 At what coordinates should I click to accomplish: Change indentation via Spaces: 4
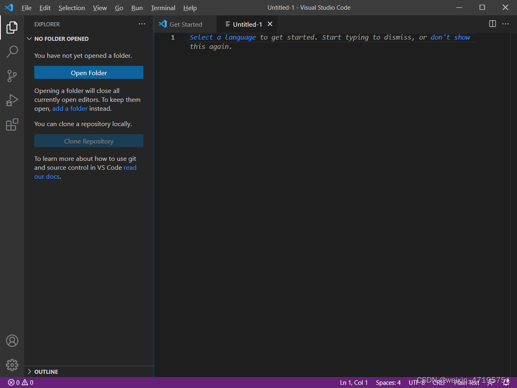pyautogui.click(x=388, y=382)
